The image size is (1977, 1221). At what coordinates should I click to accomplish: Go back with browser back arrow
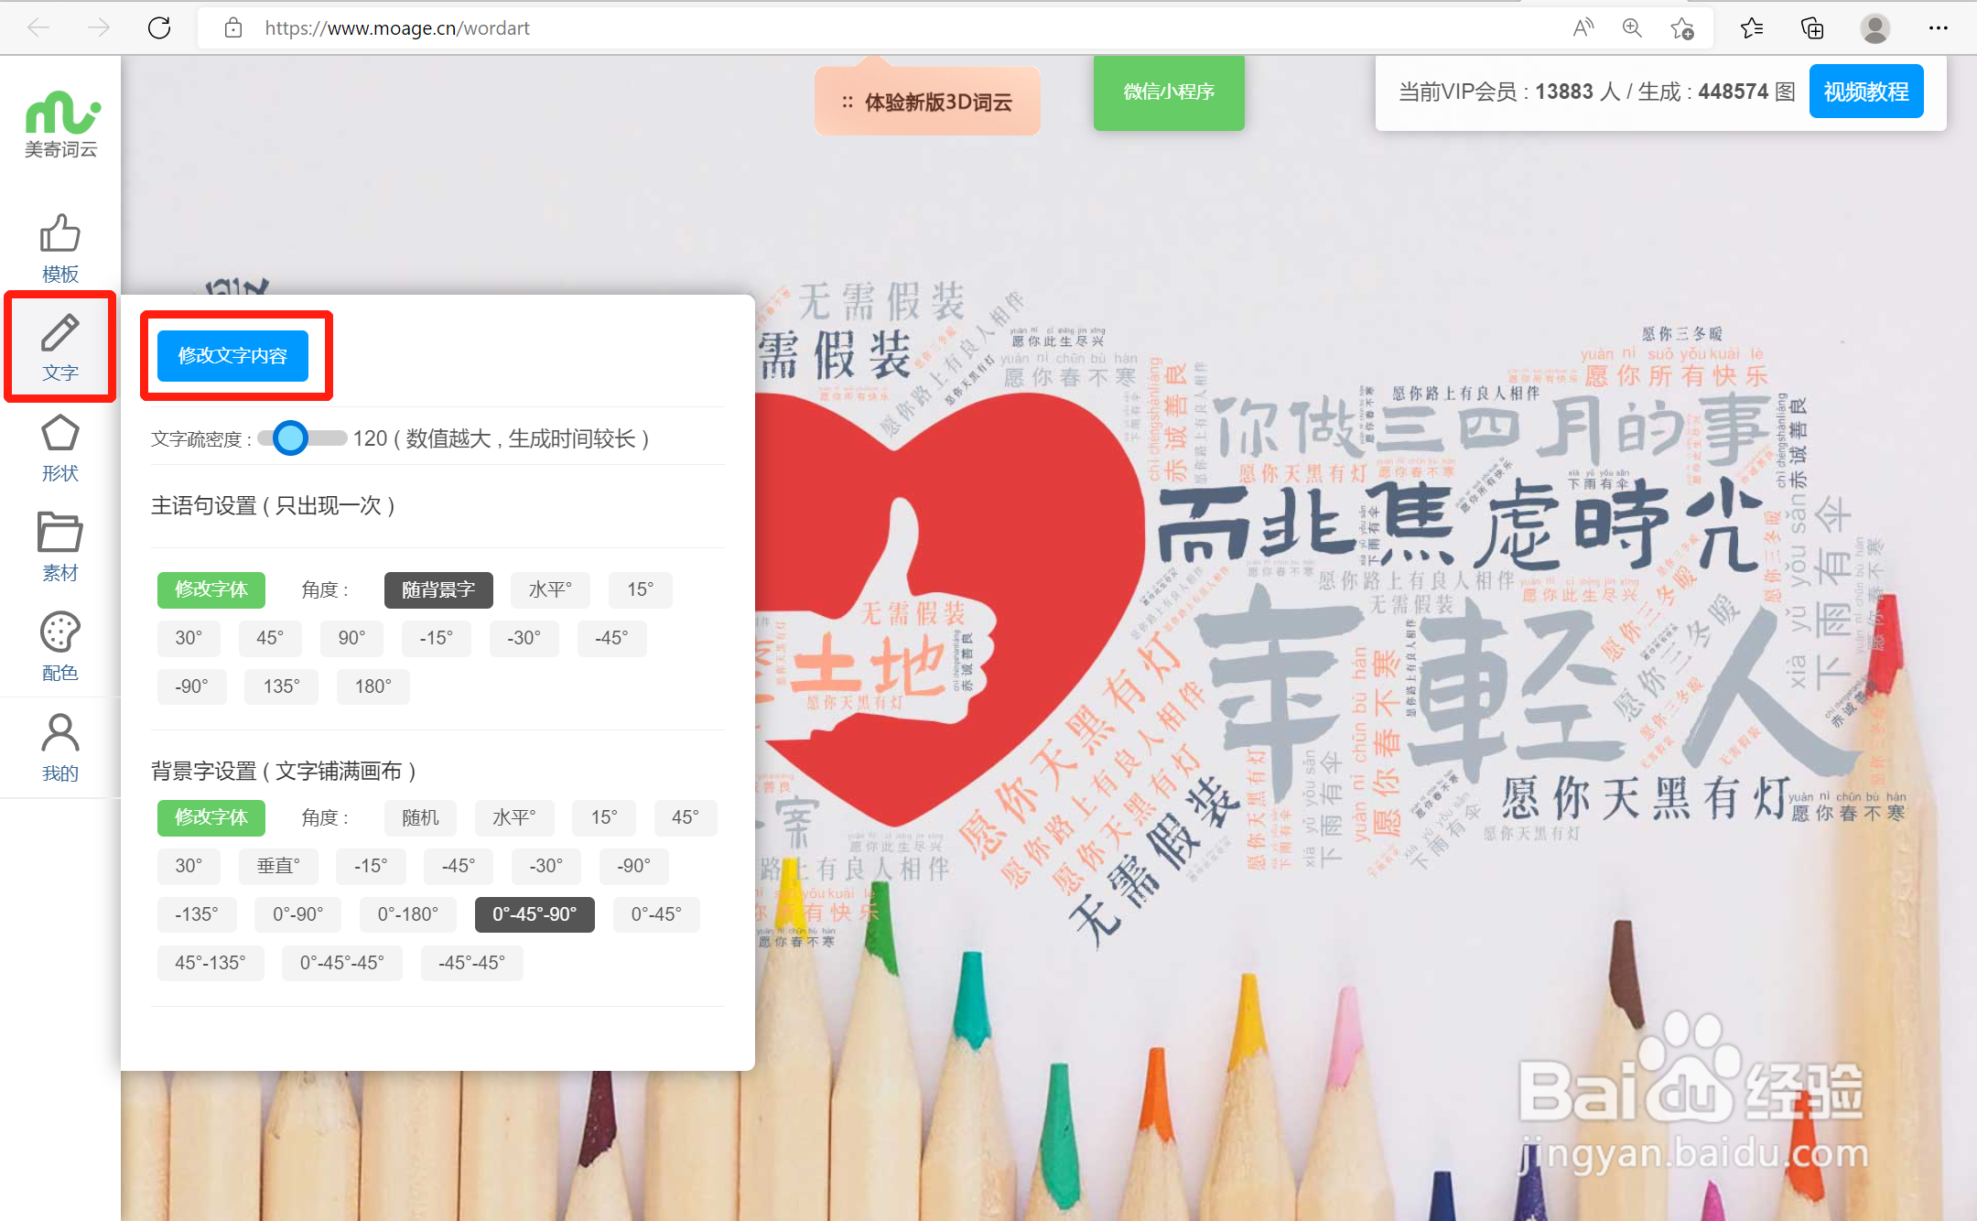(38, 28)
